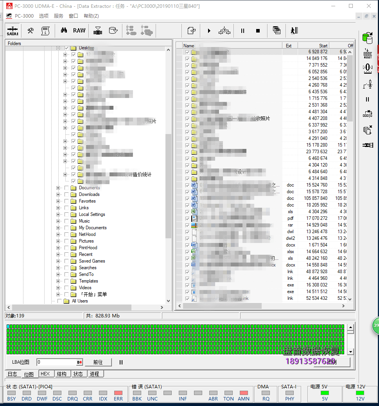The width and height of the screenshot is (379, 406).
Task: Click the copy-with-x icon in sidebar
Action: click(368, 130)
